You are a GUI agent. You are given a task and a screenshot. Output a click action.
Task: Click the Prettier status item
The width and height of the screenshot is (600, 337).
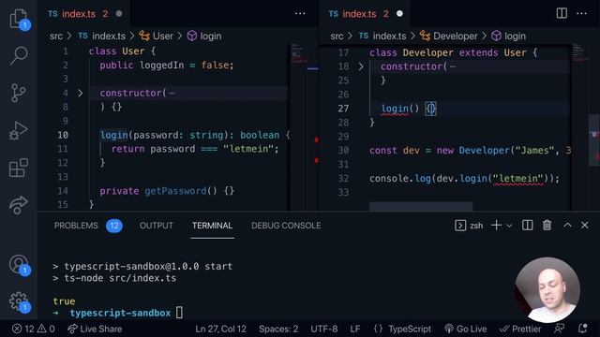pyautogui.click(x=520, y=329)
